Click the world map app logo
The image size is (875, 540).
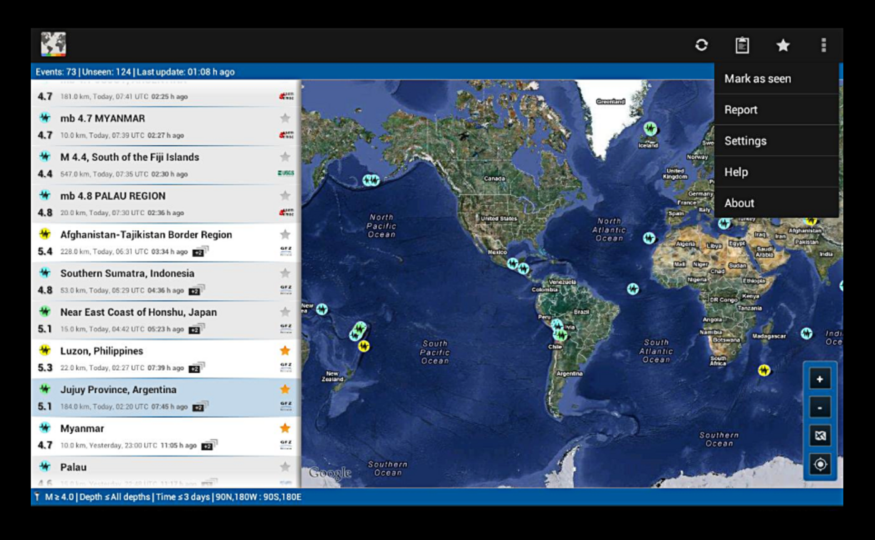pos(54,45)
